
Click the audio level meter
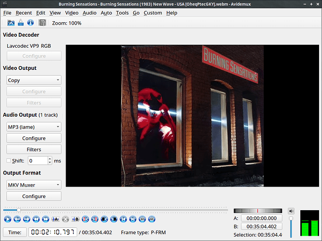309,223
